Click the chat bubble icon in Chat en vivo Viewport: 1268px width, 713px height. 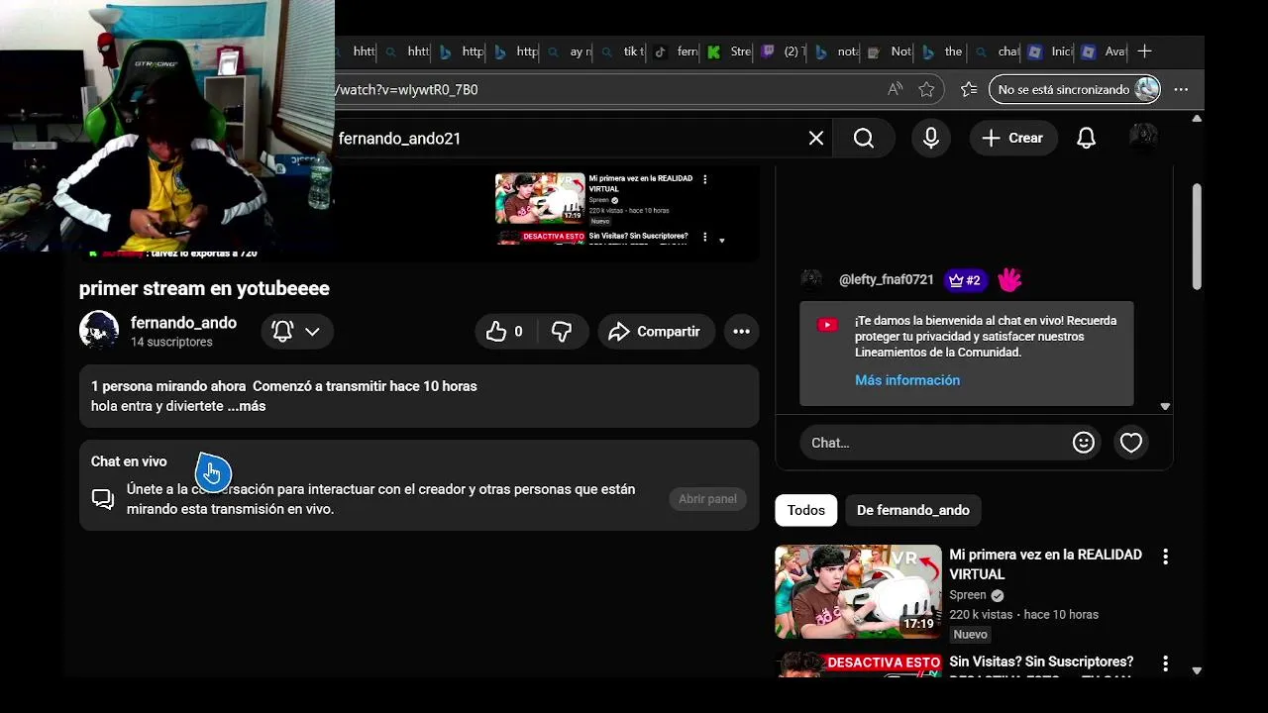tap(103, 499)
